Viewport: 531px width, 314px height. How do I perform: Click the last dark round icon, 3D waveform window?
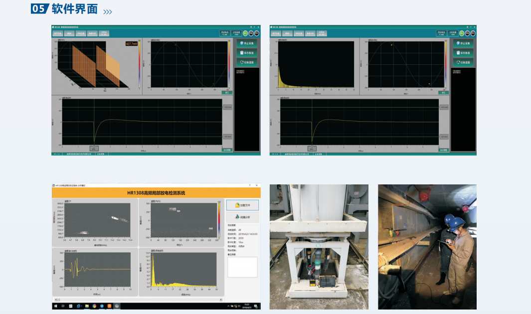click(x=257, y=33)
